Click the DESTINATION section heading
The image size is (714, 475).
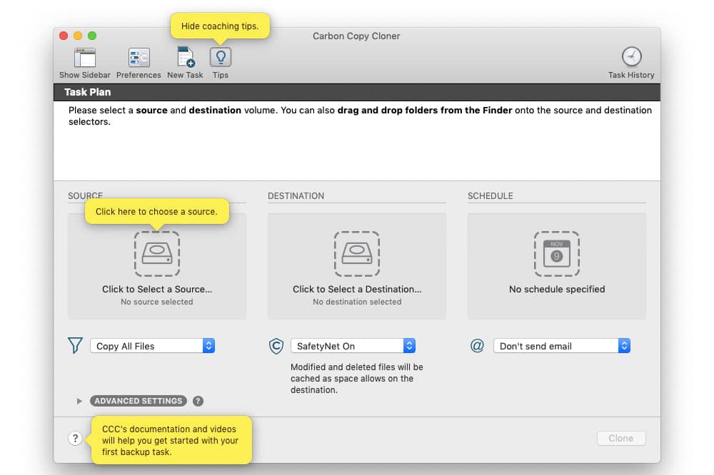pos(296,196)
